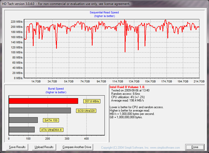Open the www.simplisoftware.com link
This screenshot has width=209, height=153.
pos(165,148)
